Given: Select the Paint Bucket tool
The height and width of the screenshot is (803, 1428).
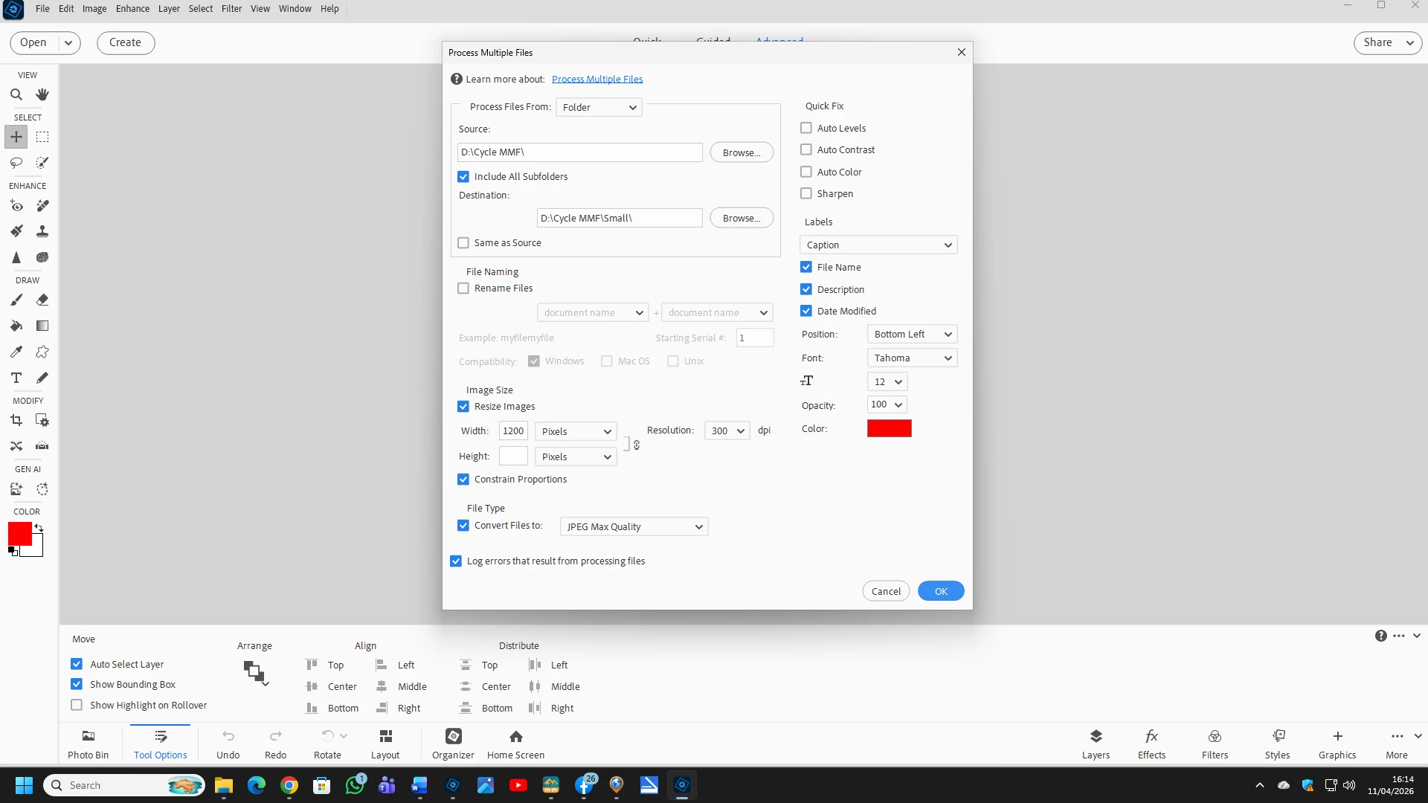Looking at the screenshot, I should pos(16,326).
